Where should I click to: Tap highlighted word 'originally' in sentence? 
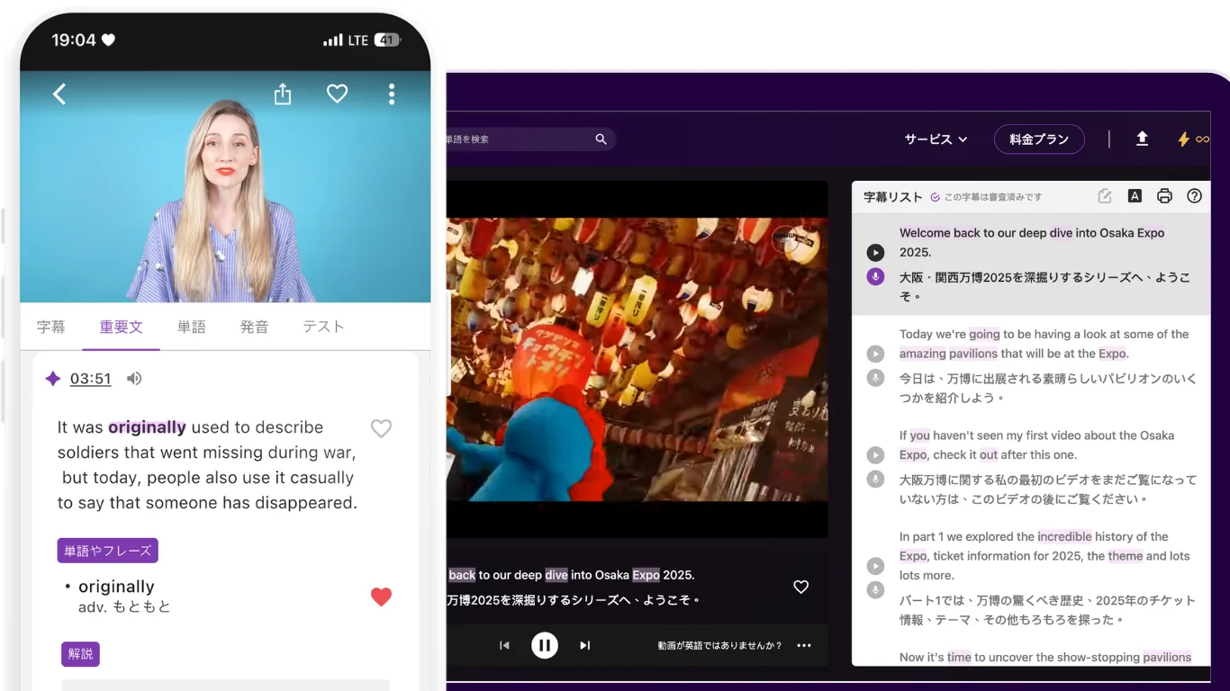tap(147, 427)
